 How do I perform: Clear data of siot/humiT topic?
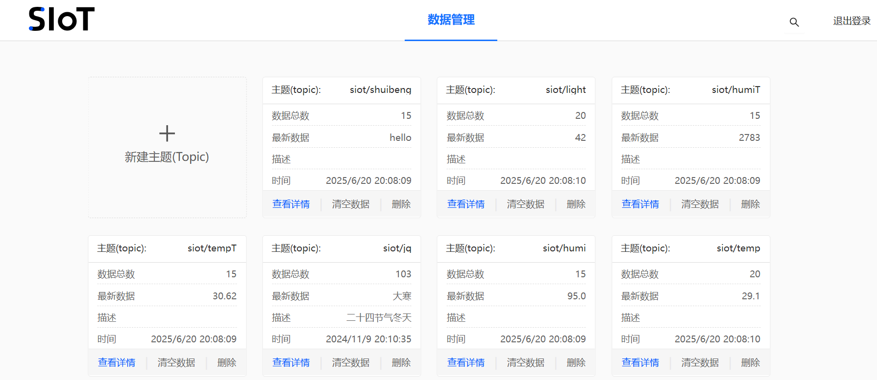(x=700, y=204)
